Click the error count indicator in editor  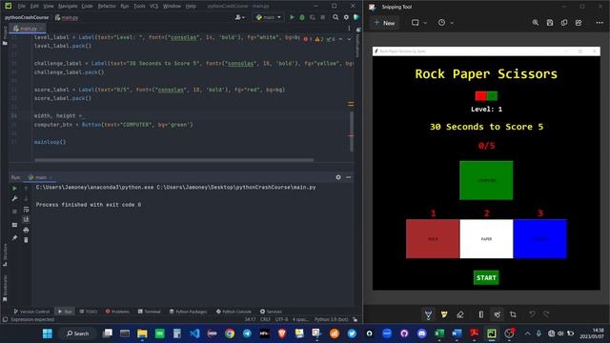(x=307, y=39)
